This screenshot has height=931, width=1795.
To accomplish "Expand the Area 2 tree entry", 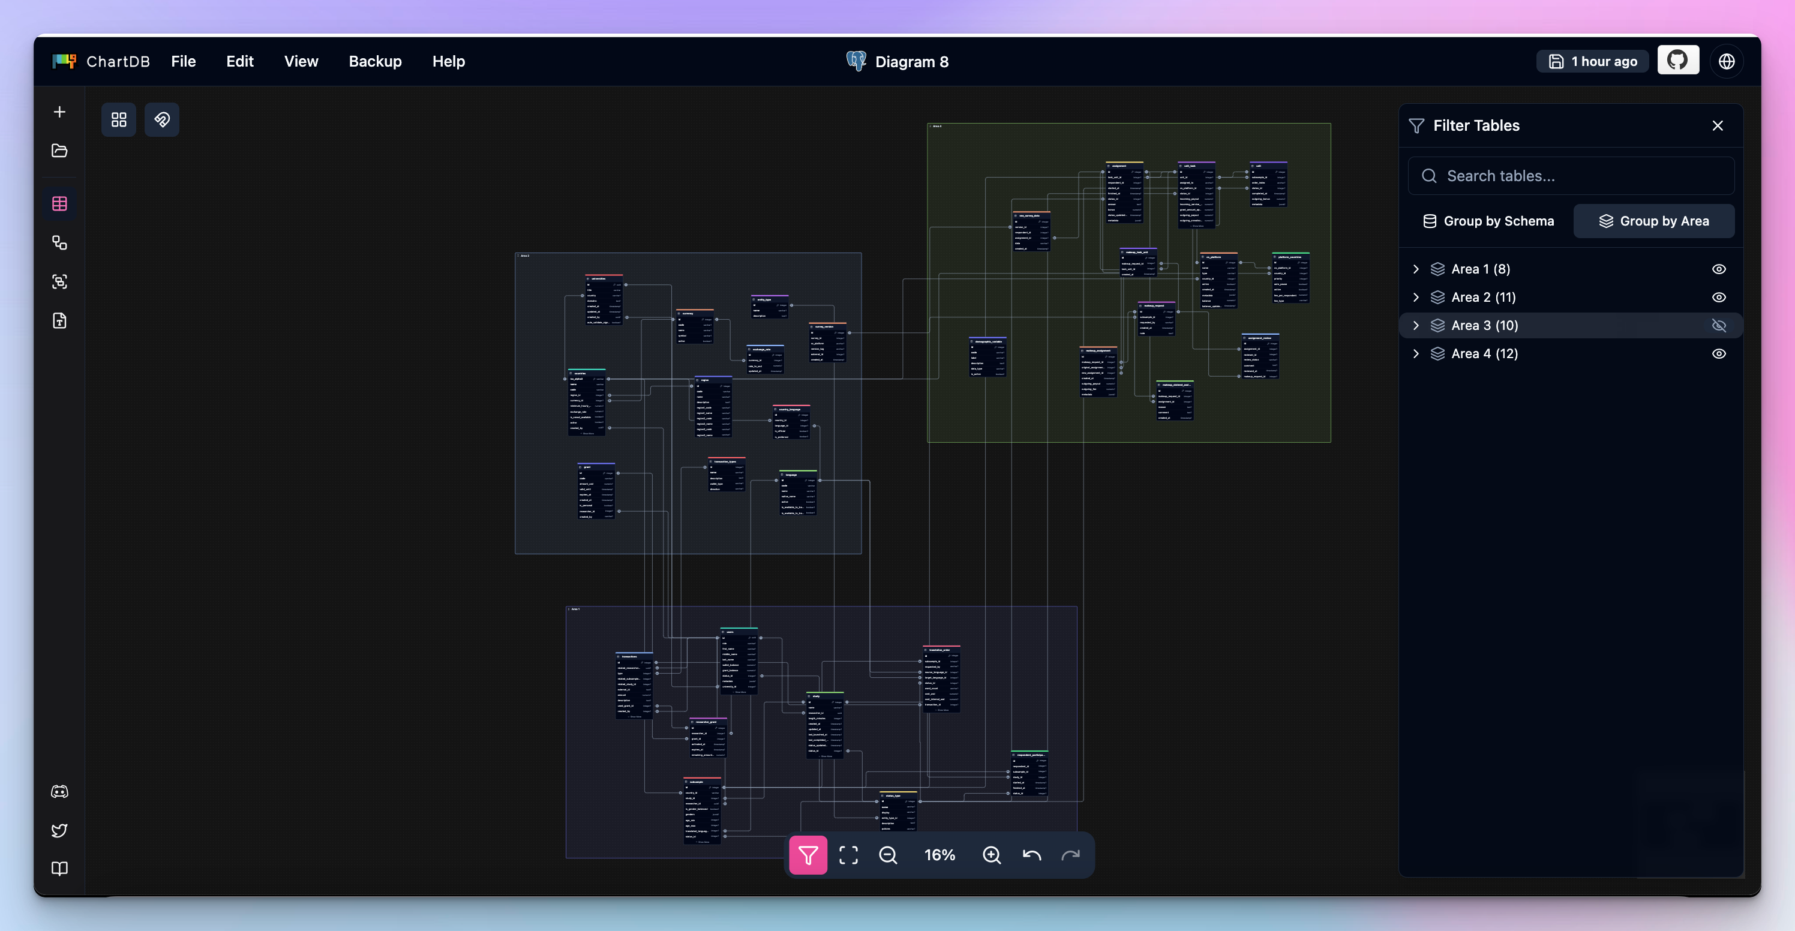I will (x=1416, y=297).
